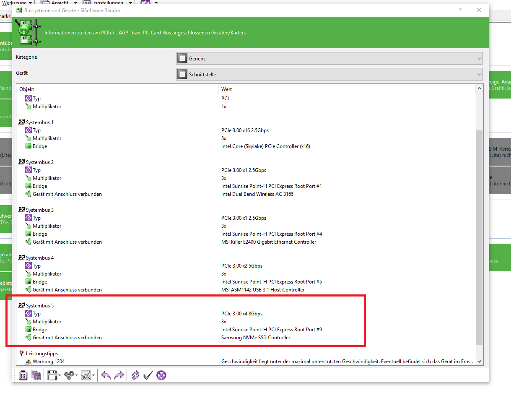
Task: Open the Gerät dropdown showing Schnittstelle
Action: pos(329,74)
